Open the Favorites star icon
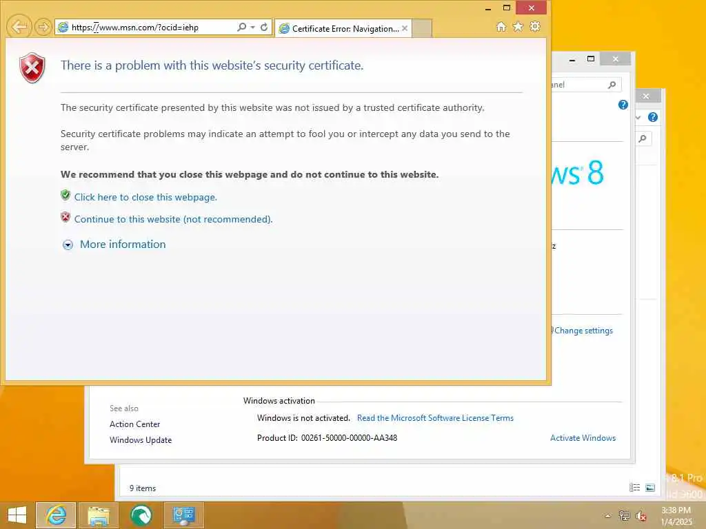The image size is (706, 529). tap(518, 27)
